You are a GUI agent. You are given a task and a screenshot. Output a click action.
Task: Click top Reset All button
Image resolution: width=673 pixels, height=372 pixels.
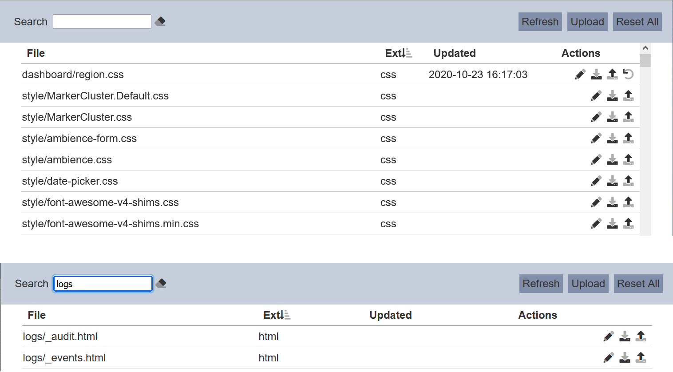637,22
